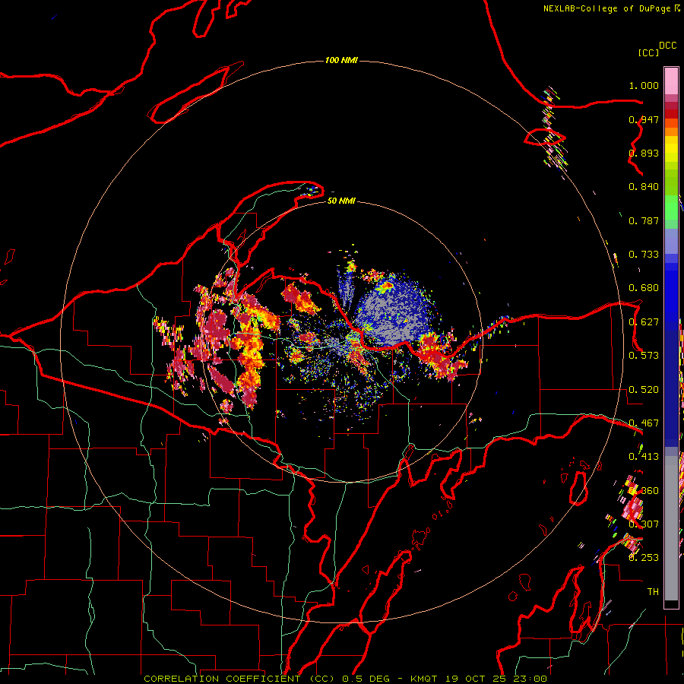Click the 0.253 scale value
Screen dimensions: 684x684
tap(644, 558)
